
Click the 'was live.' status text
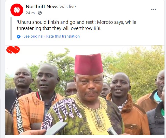pyautogui.click(x=68, y=7)
